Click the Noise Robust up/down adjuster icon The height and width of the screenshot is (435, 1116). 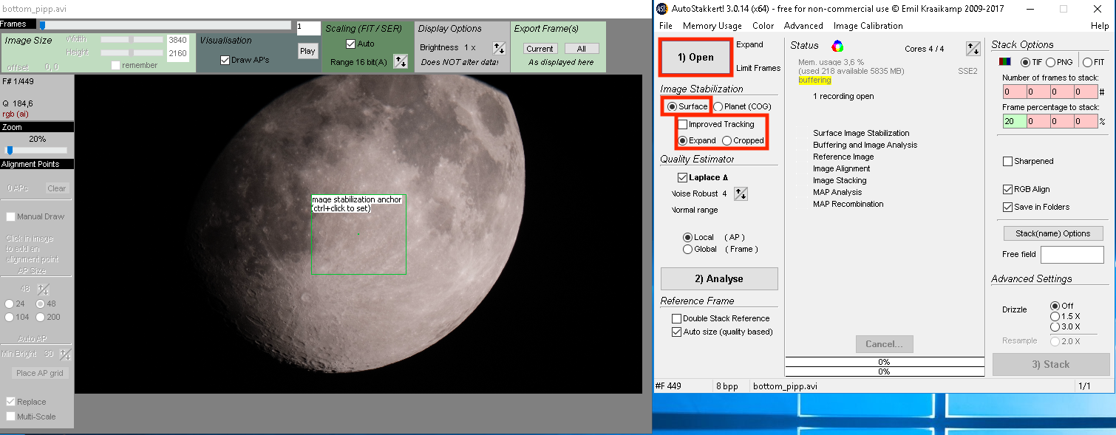click(x=741, y=193)
